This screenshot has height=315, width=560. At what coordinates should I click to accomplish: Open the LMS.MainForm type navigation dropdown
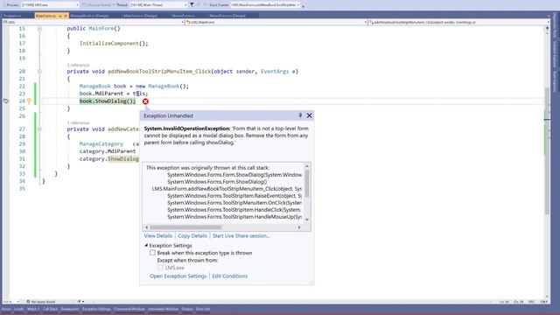point(276,22)
